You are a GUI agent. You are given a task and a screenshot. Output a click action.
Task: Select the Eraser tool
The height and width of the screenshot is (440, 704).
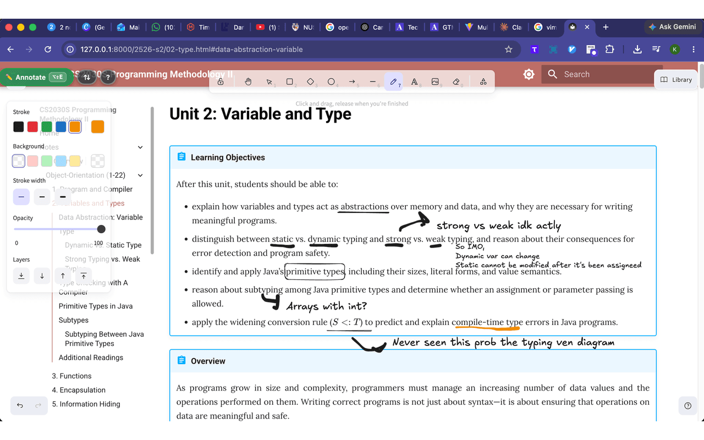point(455,82)
